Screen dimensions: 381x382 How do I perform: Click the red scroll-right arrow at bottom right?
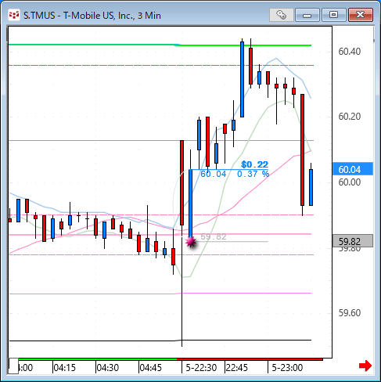click(365, 366)
